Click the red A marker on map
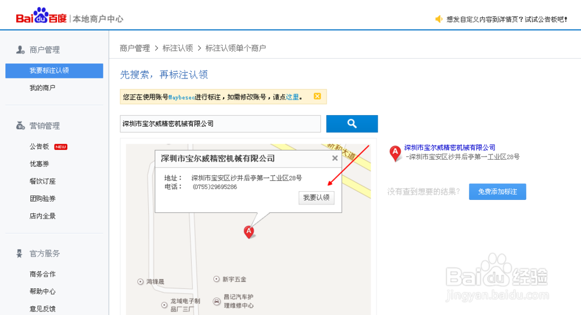 249,232
